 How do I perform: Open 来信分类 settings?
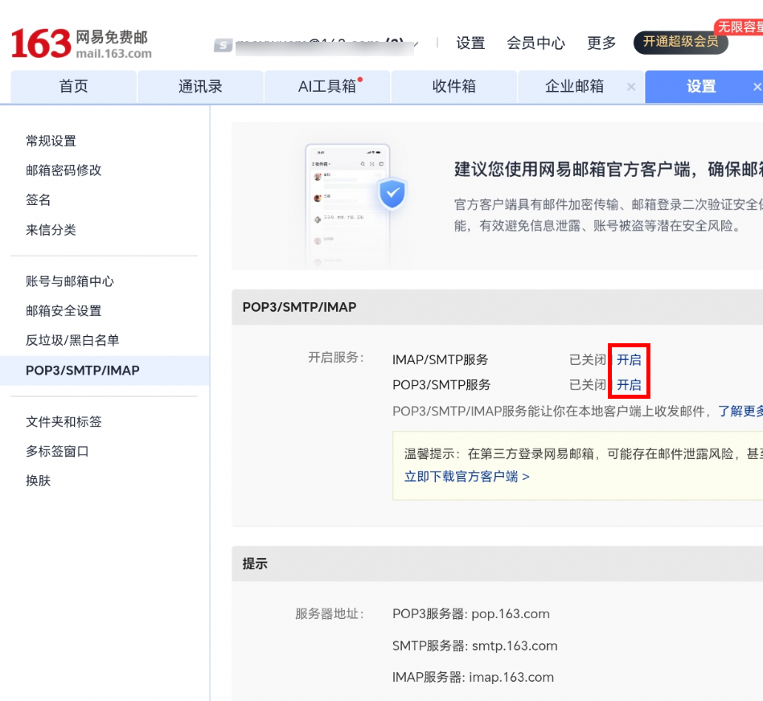click(51, 230)
